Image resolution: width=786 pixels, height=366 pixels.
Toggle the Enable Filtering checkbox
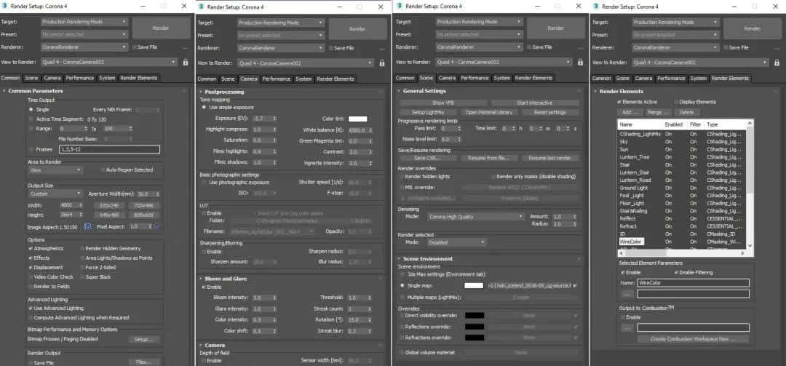(676, 272)
